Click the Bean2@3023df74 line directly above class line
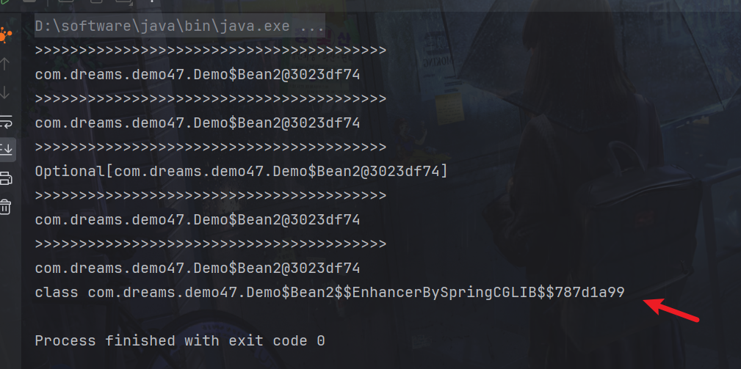 (x=198, y=268)
